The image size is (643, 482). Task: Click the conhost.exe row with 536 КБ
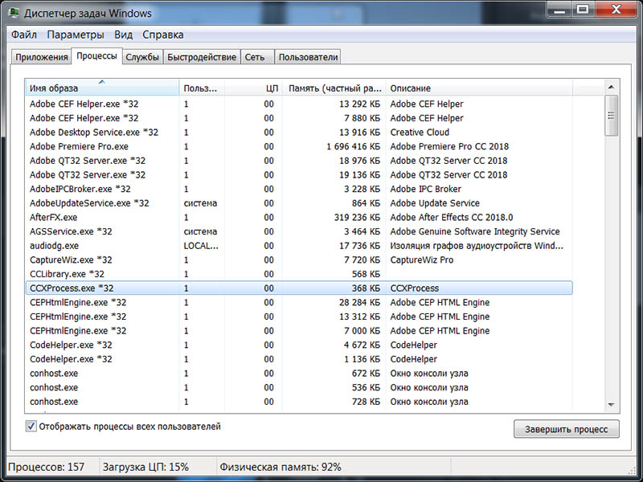(x=299, y=387)
